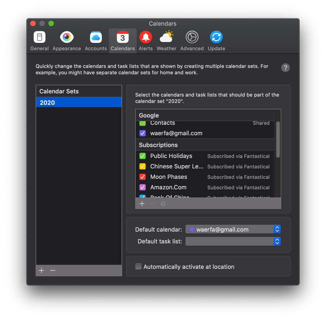Toggle the Public Holidays checkbox
Viewport: 326px width, 320px height.
(143, 156)
